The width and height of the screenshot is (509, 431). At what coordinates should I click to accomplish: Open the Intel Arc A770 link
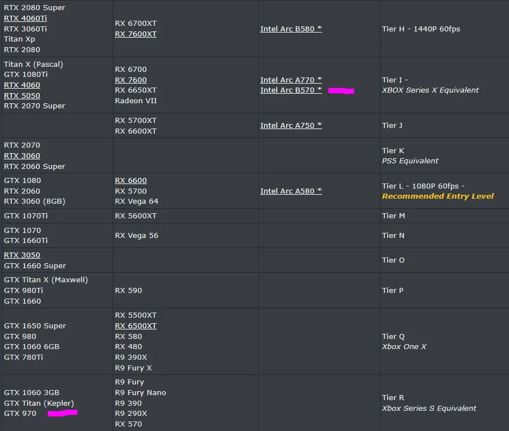click(x=291, y=80)
